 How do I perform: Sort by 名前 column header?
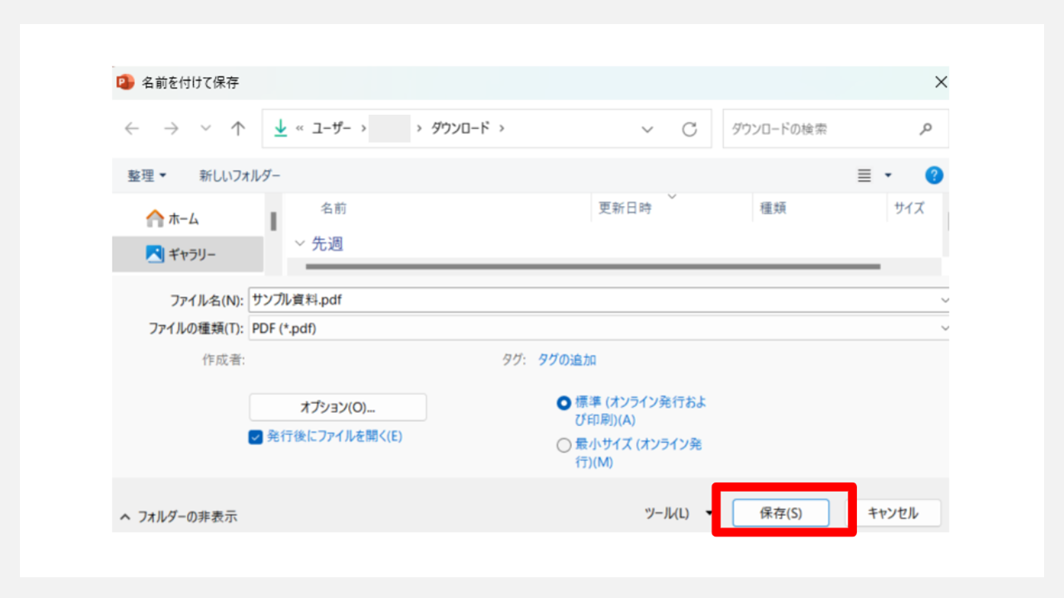[333, 208]
